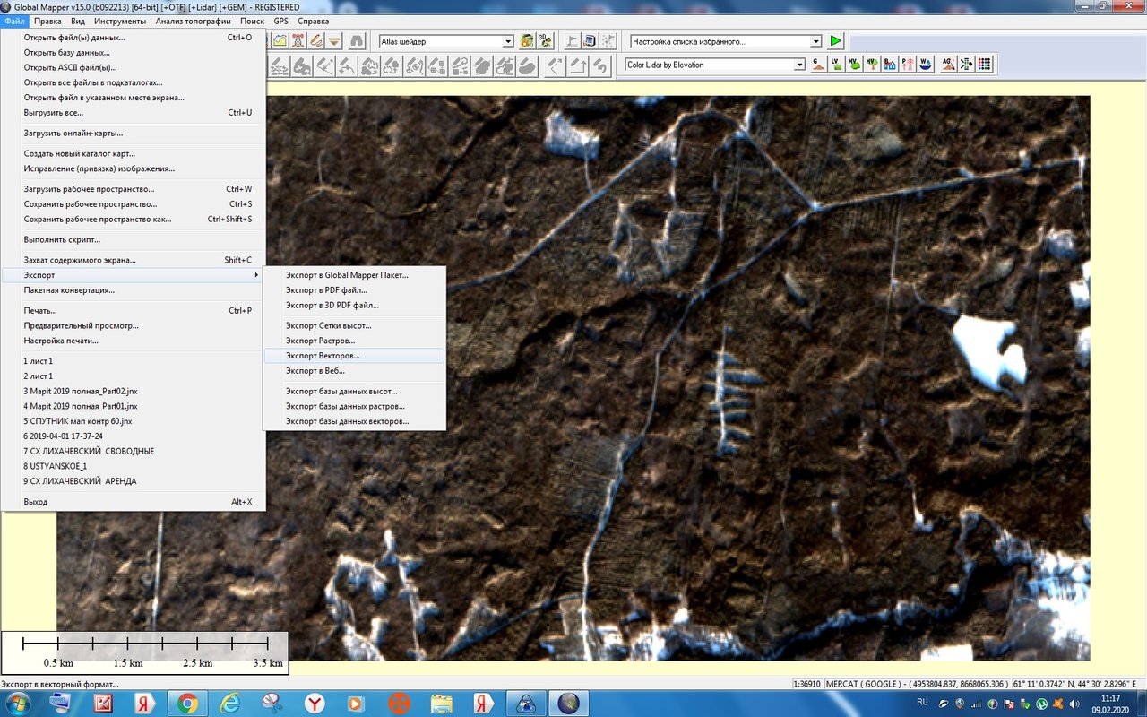The width and height of the screenshot is (1147, 717).
Task: Click the Internet Explorer taskbar icon
Action: coord(229,704)
